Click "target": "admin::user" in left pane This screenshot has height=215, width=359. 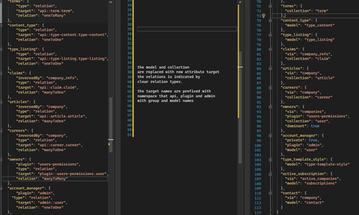tap(42, 203)
